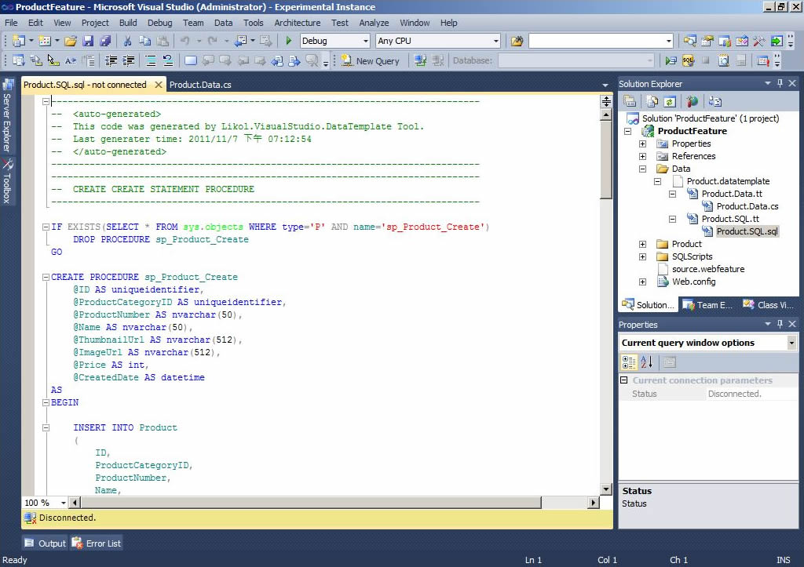
Task: Switch to the Class View panel tab
Action: pos(768,305)
